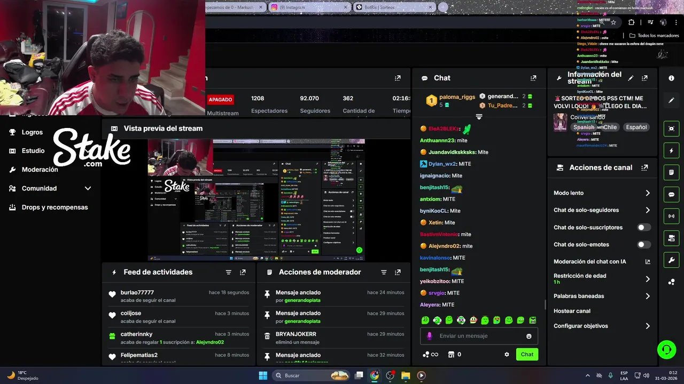Viewport: 684px width, 384px height.
Task: Toggle stream preview panel icon in right rail
Action: click(672, 129)
